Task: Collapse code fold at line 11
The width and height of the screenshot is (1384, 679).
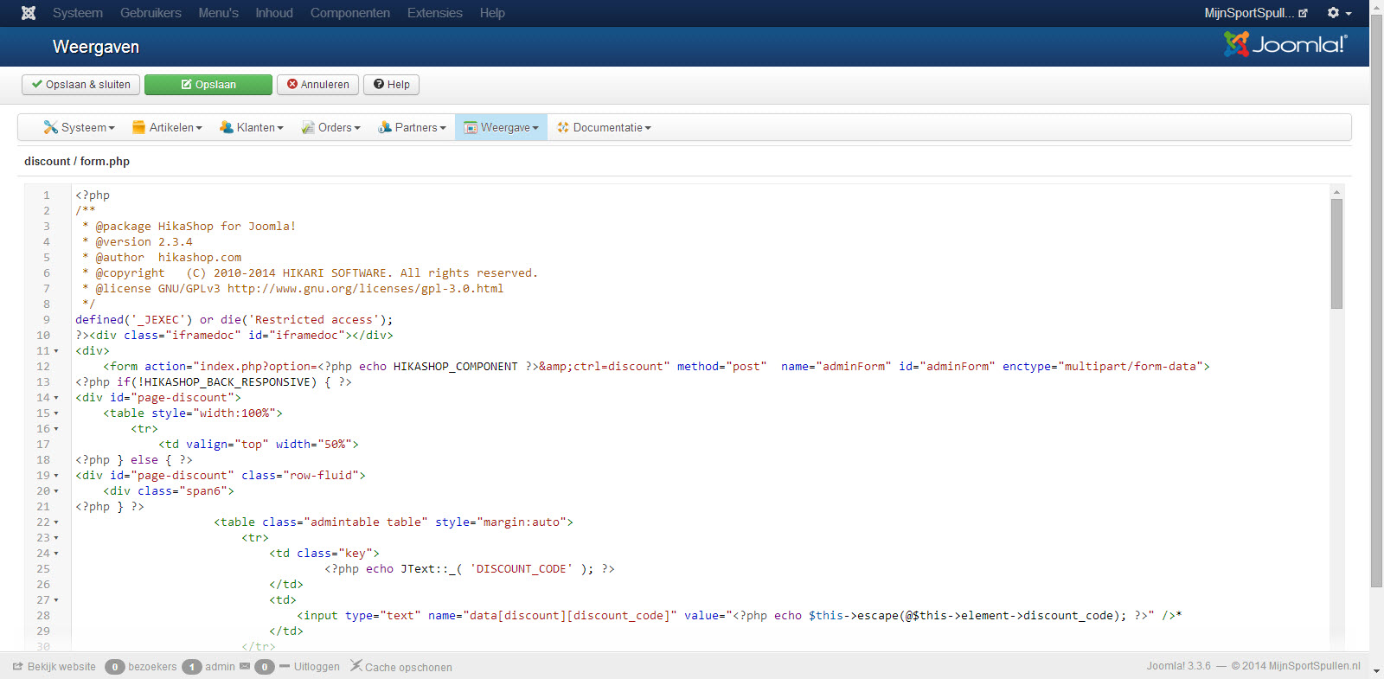Action: tap(56, 351)
